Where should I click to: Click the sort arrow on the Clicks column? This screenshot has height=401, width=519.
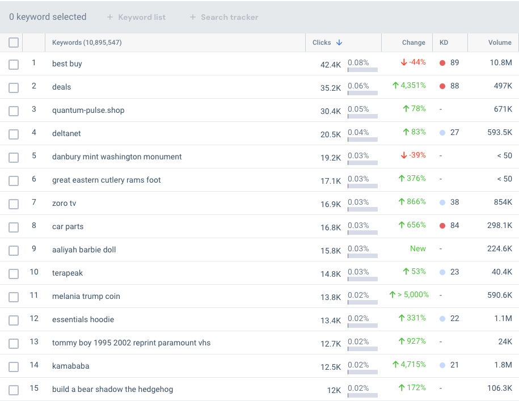coord(340,42)
